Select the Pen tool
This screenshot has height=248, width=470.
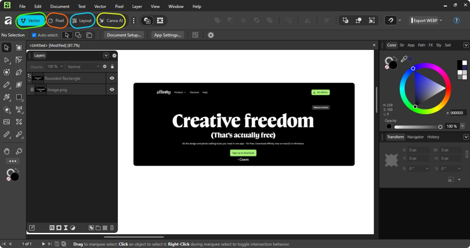coord(19,72)
